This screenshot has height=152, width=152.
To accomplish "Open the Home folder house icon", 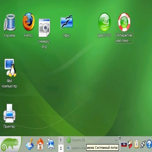I will pyautogui.click(x=40, y=144).
